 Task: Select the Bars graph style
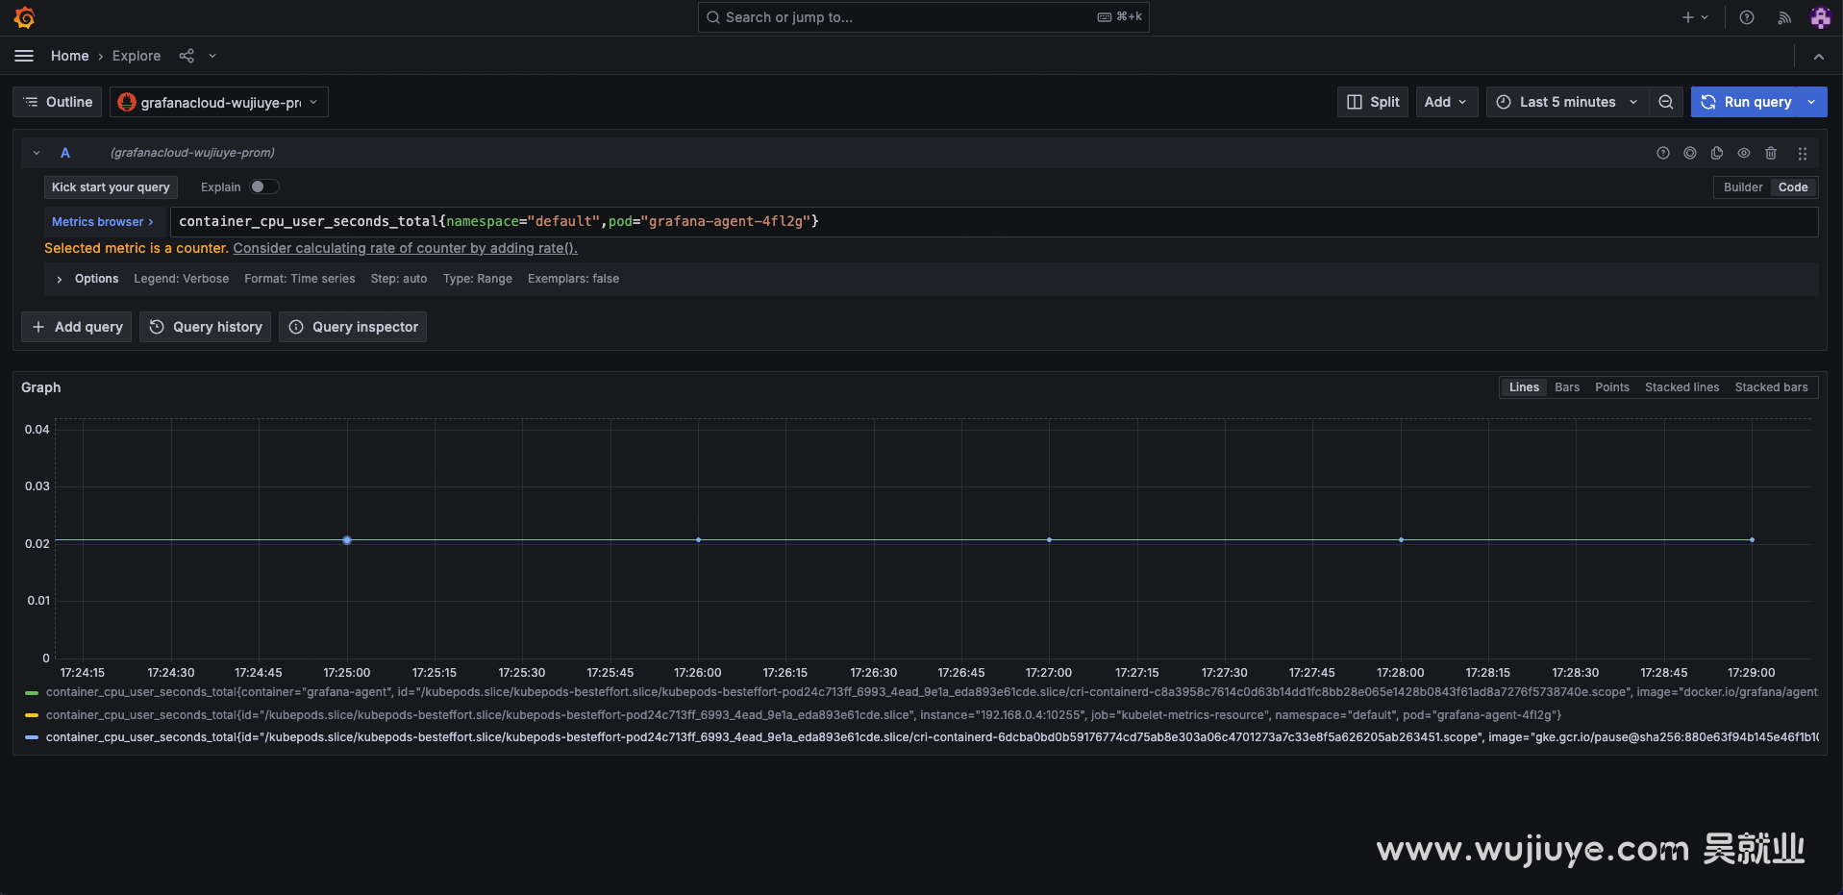coord(1567,387)
